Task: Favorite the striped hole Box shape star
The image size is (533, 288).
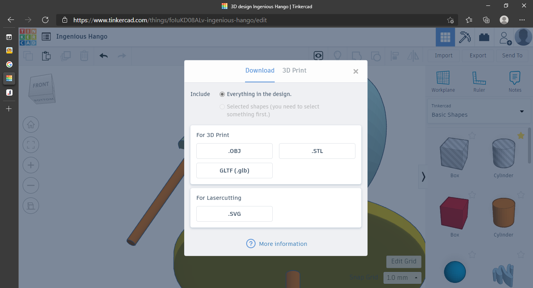Action: pos(472,135)
